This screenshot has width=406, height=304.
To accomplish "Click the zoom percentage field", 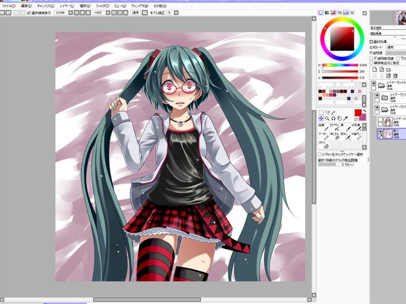I will [61, 13].
